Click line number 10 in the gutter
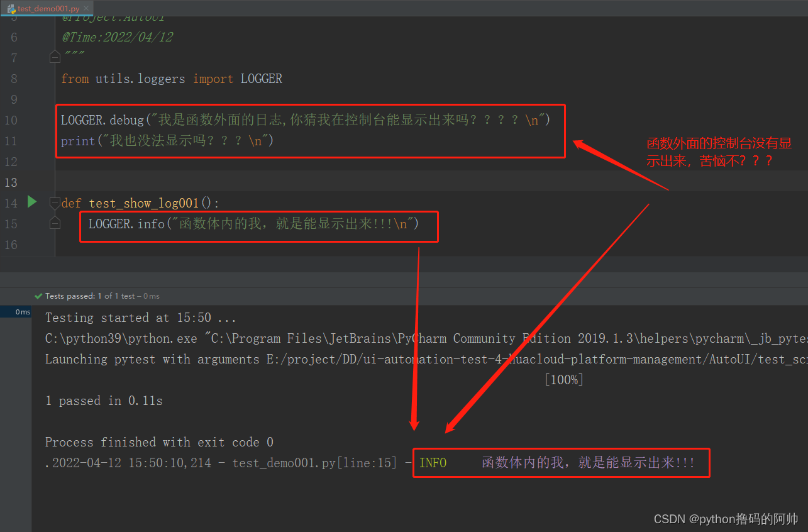The image size is (808, 532). (11, 120)
